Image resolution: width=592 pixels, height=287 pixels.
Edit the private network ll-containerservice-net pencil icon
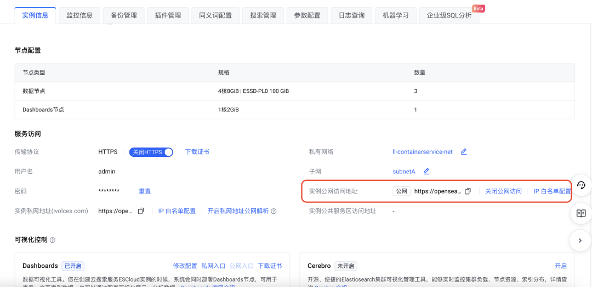pyautogui.click(x=464, y=152)
